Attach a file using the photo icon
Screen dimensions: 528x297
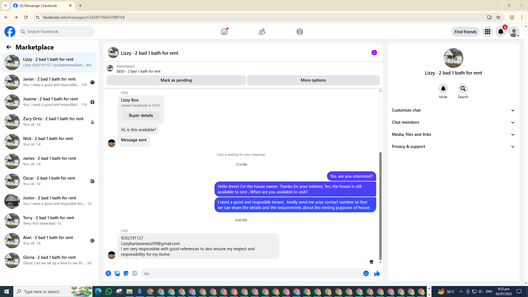pos(117,273)
